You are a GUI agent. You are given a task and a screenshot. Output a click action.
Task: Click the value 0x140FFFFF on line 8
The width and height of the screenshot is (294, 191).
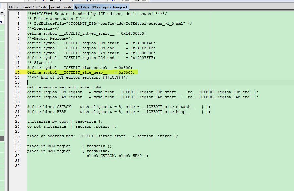[141, 48]
